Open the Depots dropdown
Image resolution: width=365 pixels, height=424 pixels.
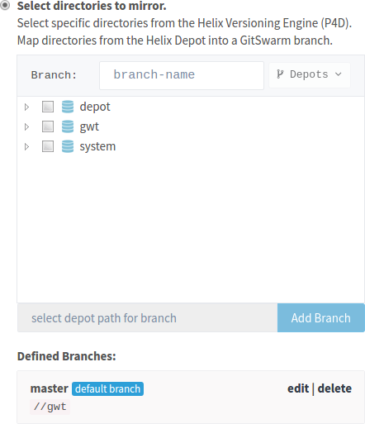coord(310,75)
